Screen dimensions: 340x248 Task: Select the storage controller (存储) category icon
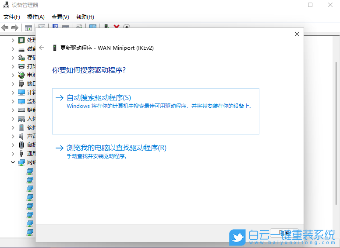[x=21, y=58]
